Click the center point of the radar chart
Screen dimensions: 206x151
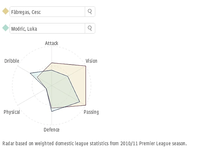click(x=52, y=86)
